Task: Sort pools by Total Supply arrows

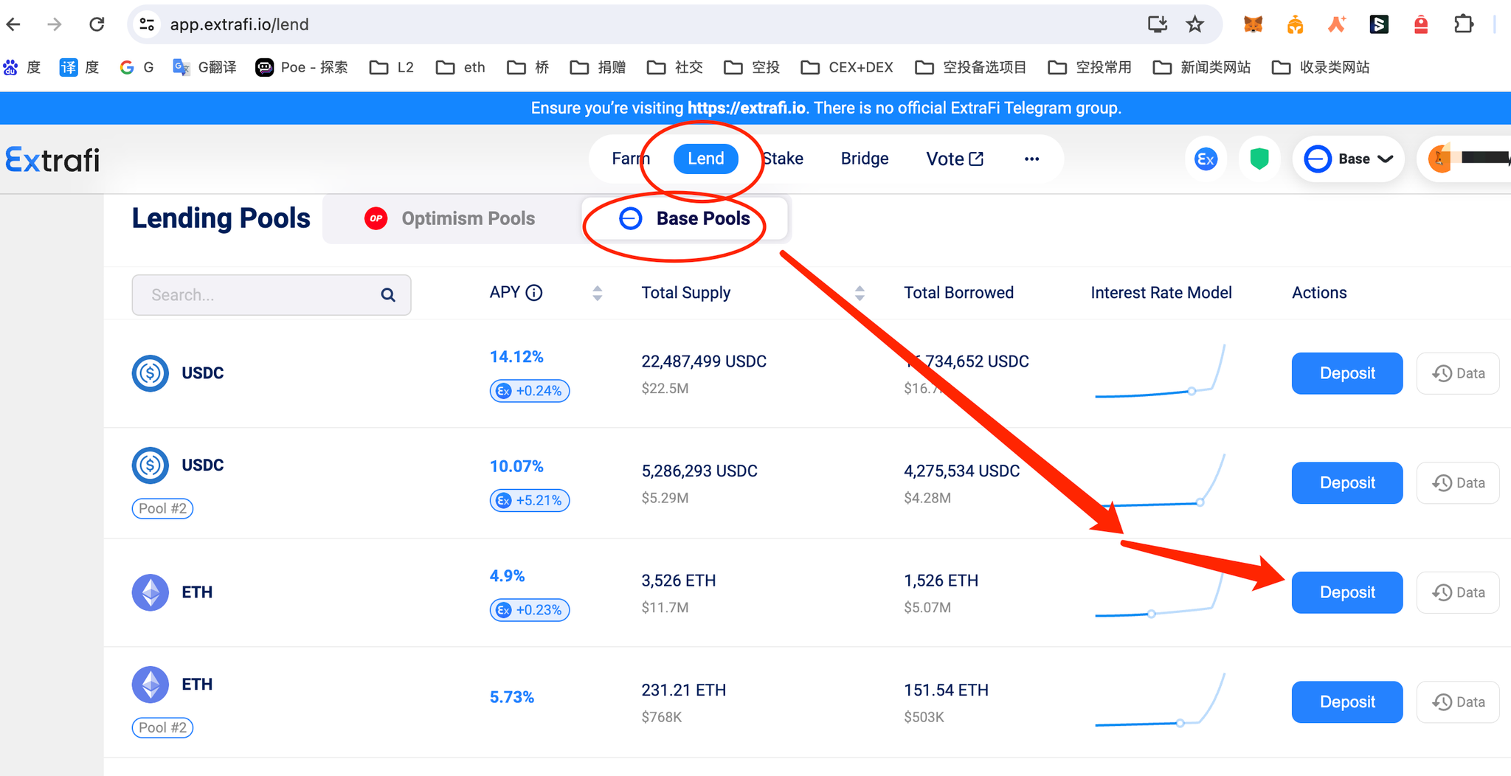Action: tap(860, 293)
